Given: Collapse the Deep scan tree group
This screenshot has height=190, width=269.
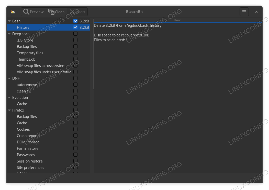Looking at the screenshot, I should [x=9, y=34].
